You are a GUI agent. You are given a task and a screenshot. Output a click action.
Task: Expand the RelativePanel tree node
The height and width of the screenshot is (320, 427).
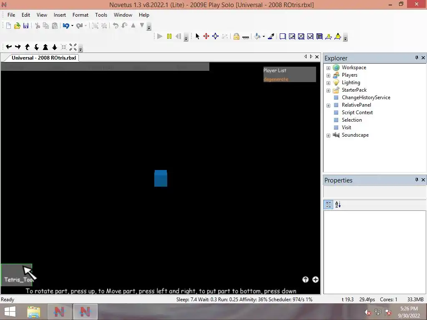[329, 105]
